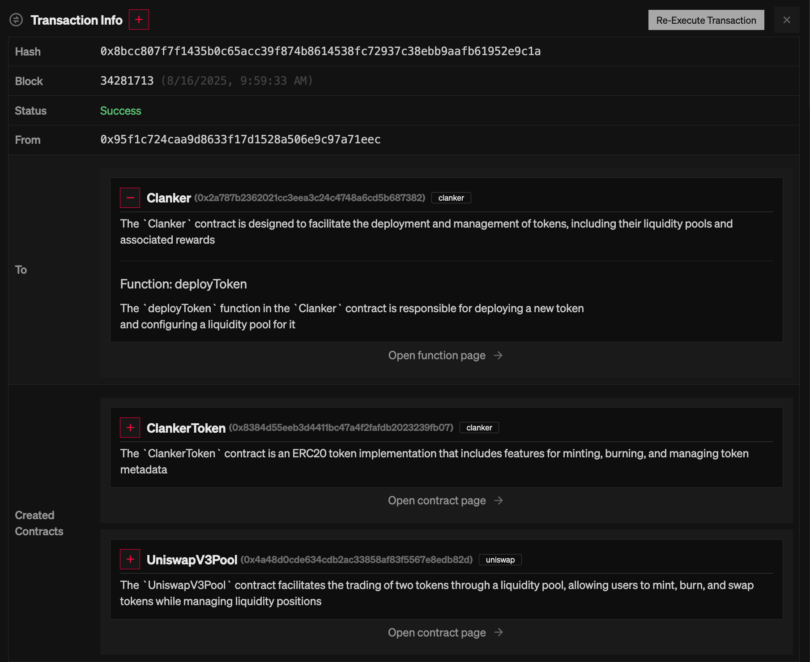Viewport: 810px width, 662px height.
Task: Click the To row label
Action: click(x=21, y=270)
